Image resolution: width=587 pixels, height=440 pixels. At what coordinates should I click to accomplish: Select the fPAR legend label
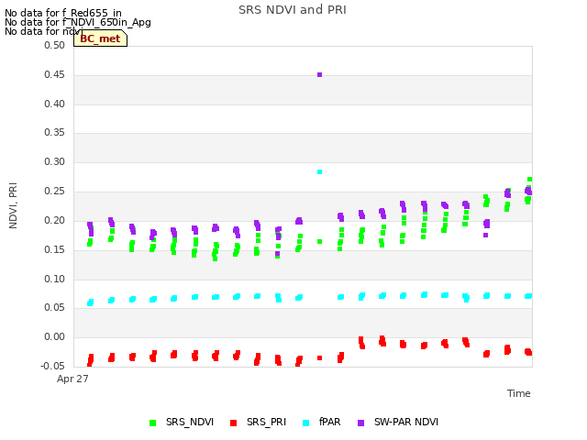pos(330,422)
